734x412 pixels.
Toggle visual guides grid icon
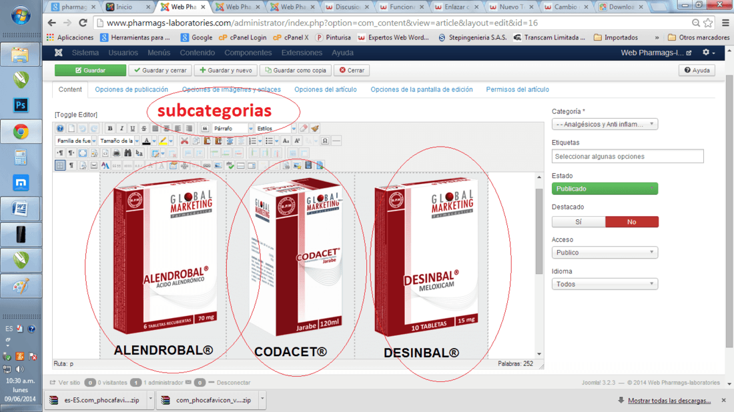60,165
